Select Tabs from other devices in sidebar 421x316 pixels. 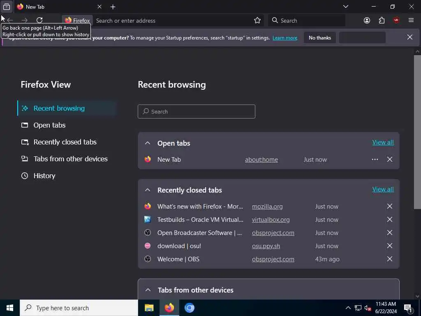coord(67,159)
